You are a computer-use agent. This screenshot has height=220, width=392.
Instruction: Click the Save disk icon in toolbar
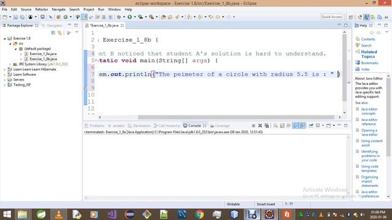(x=15, y=17)
